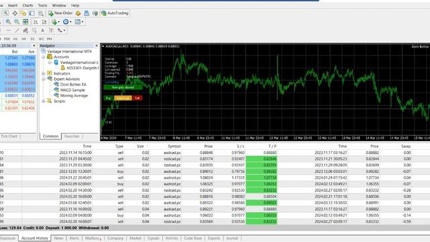Click the globe icon beside AutoTrading

95,13
